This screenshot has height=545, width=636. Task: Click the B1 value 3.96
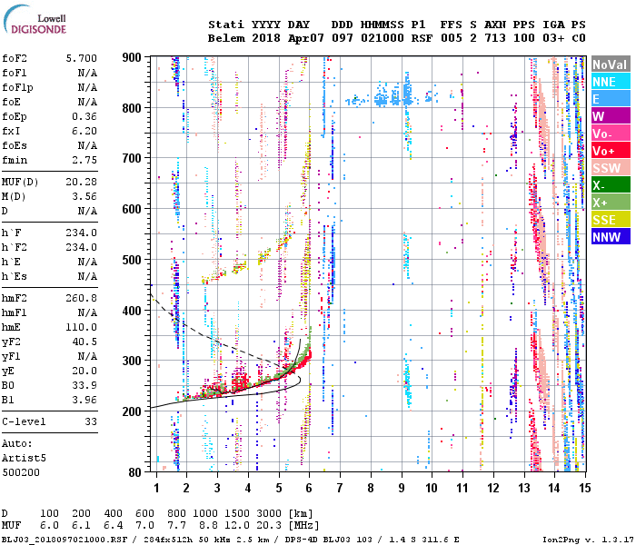click(84, 401)
